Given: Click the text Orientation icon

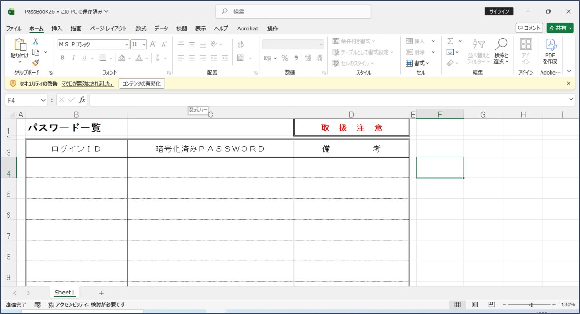Looking at the screenshot, I should pyautogui.click(x=214, y=44).
